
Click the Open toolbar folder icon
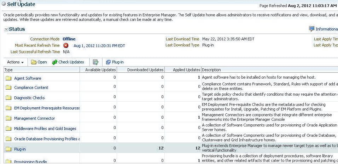[x=34, y=62]
